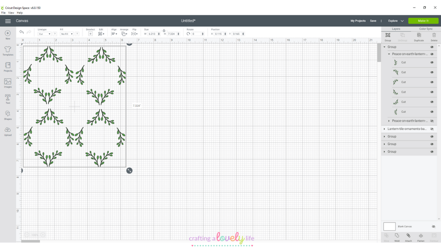Open the Images library
Viewport: 441px width, 248px height.
[x=8, y=83]
